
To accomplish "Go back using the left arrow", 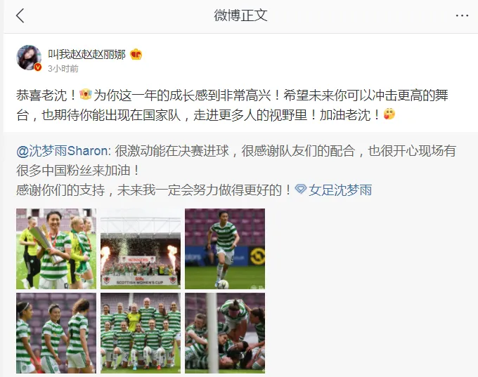I will pyautogui.click(x=20, y=15).
